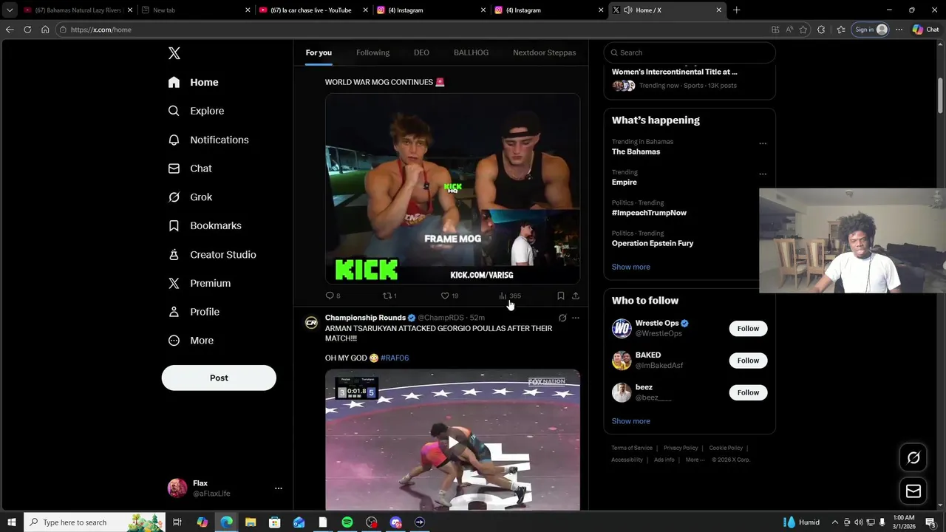This screenshot has width=946, height=532.
Task: Open Chat in X sidebar
Action: [x=190, y=168]
